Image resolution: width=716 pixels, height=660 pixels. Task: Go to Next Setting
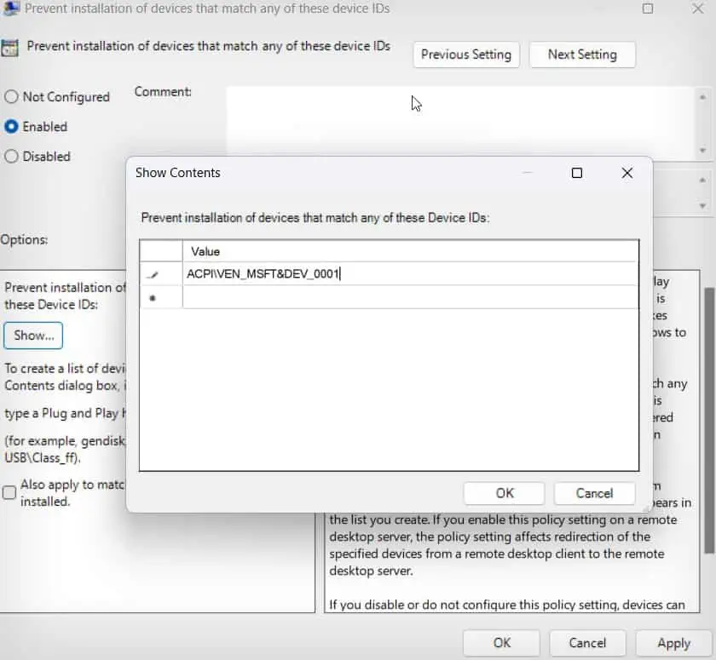pyautogui.click(x=582, y=55)
